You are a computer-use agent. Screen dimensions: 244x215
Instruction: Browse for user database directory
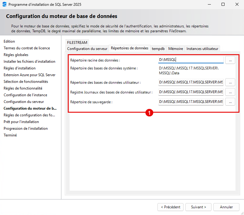(230, 82)
